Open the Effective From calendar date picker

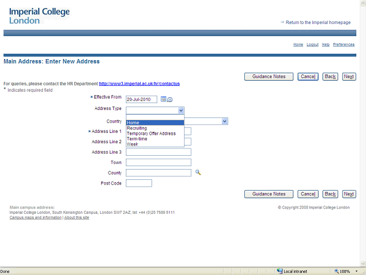click(164, 99)
